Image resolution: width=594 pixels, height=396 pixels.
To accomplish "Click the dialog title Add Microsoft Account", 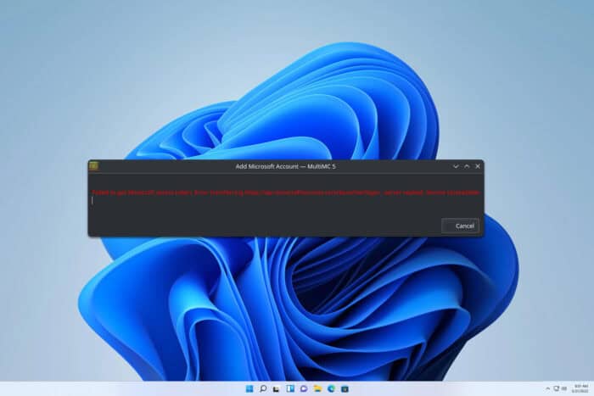I will [286, 166].
